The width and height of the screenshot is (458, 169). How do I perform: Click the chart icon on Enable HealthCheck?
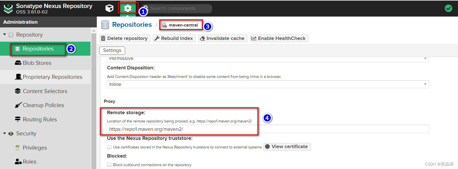click(x=254, y=38)
